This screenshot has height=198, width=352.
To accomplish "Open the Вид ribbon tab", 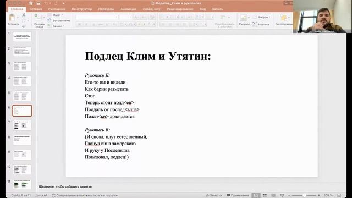I will click(202, 9).
